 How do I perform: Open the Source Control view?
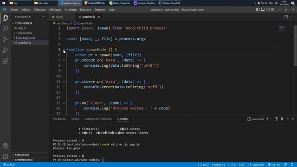pyautogui.click(x=5, y=39)
